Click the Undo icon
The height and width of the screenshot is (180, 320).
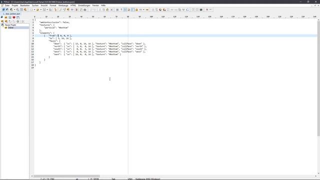(x=91, y=9)
